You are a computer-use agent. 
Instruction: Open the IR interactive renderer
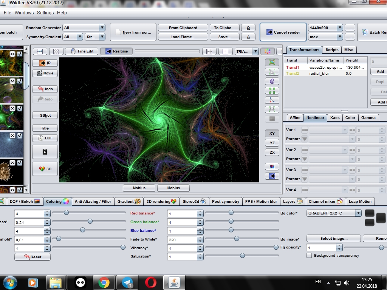[45, 63]
